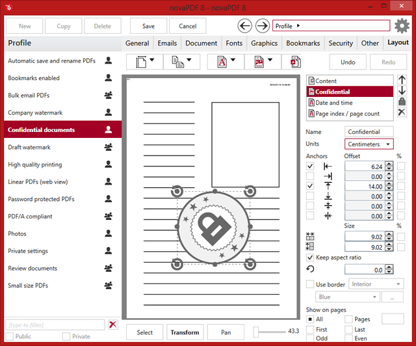Click the zoom slider handle
The height and width of the screenshot is (346, 416).
click(x=255, y=332)
